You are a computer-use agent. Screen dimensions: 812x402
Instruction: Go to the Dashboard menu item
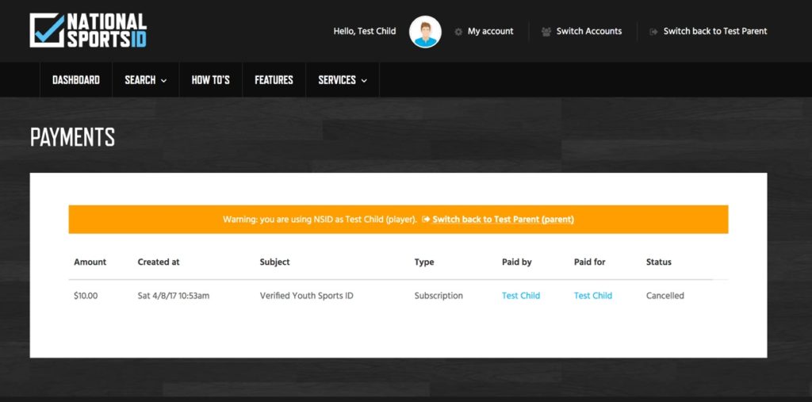tap(76, 80)
